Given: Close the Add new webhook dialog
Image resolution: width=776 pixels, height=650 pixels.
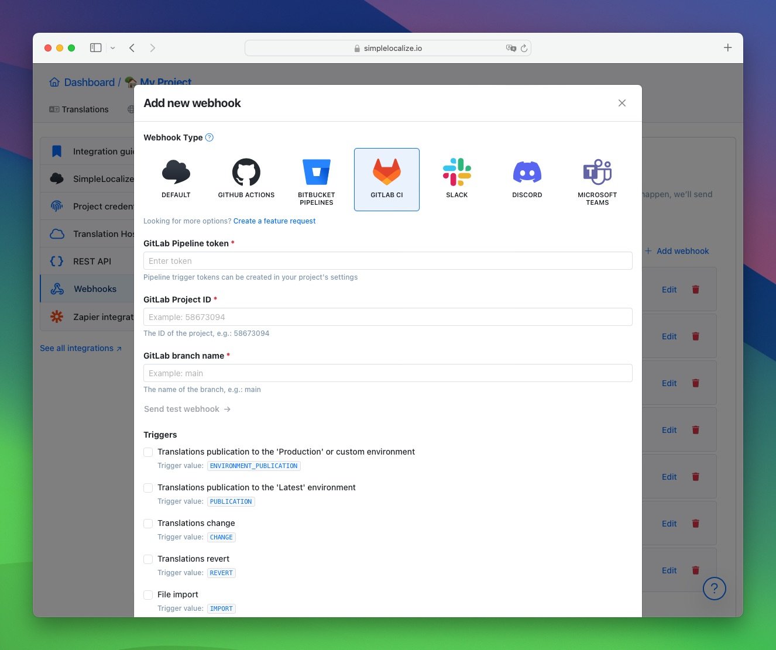Looking at the screenshot, I should point(622,103).
